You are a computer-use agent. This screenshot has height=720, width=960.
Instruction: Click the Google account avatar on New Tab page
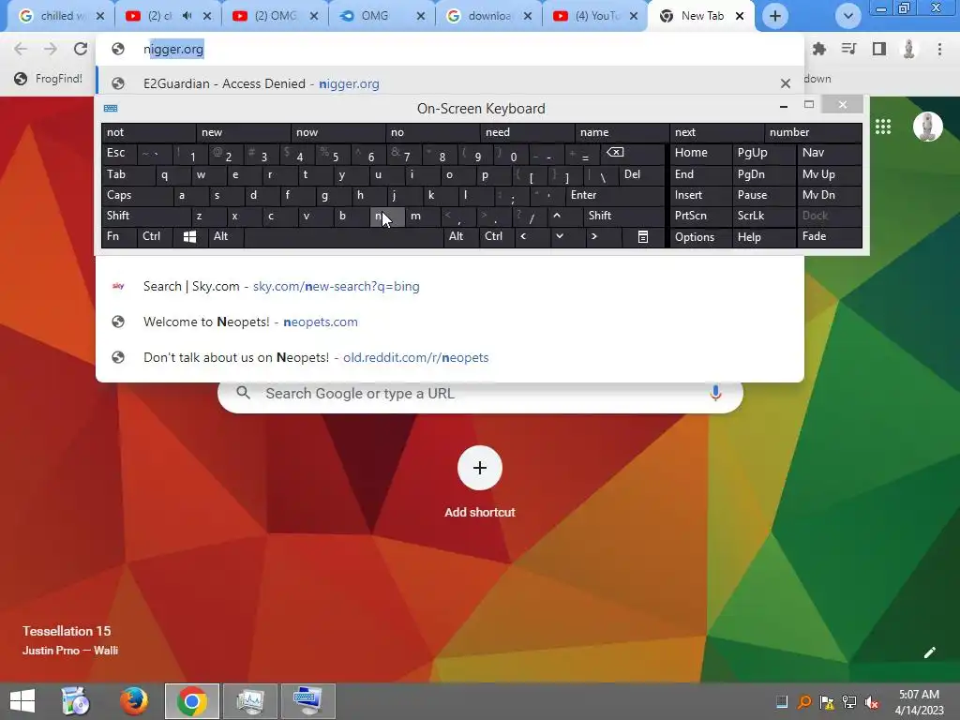coord(927,127)
